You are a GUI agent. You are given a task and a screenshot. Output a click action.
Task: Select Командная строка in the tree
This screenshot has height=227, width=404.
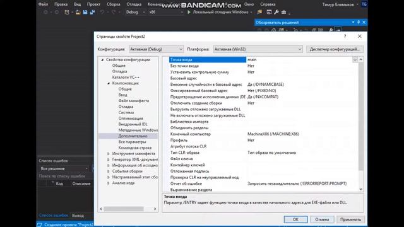point(134,148)
